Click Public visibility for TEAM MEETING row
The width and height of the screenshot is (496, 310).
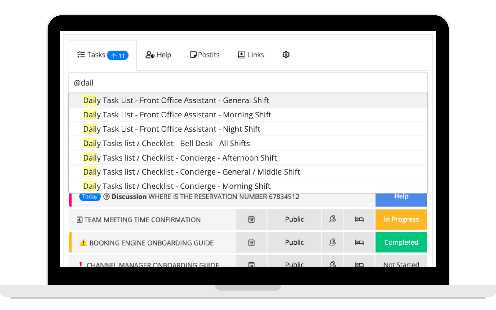click(x=294, y=219)
